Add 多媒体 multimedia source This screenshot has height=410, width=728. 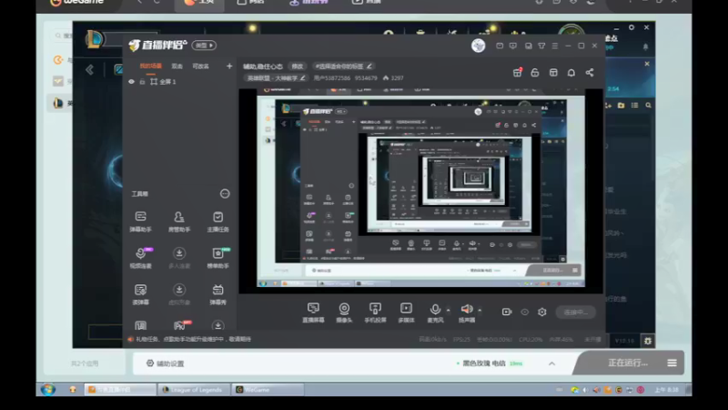[x=406, y=313]
